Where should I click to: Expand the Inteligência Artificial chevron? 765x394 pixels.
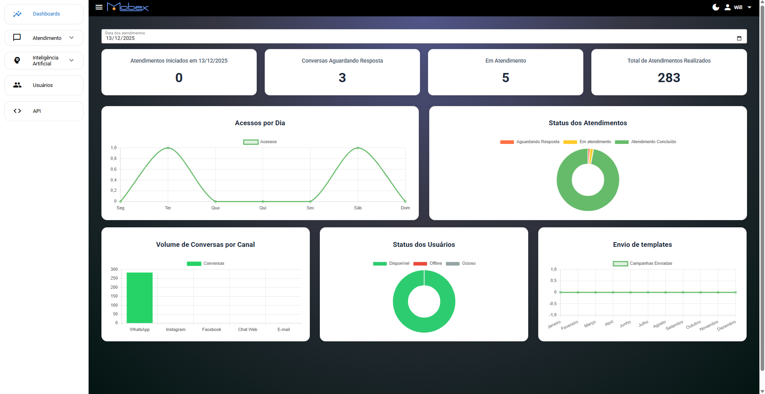coord(71,60)
